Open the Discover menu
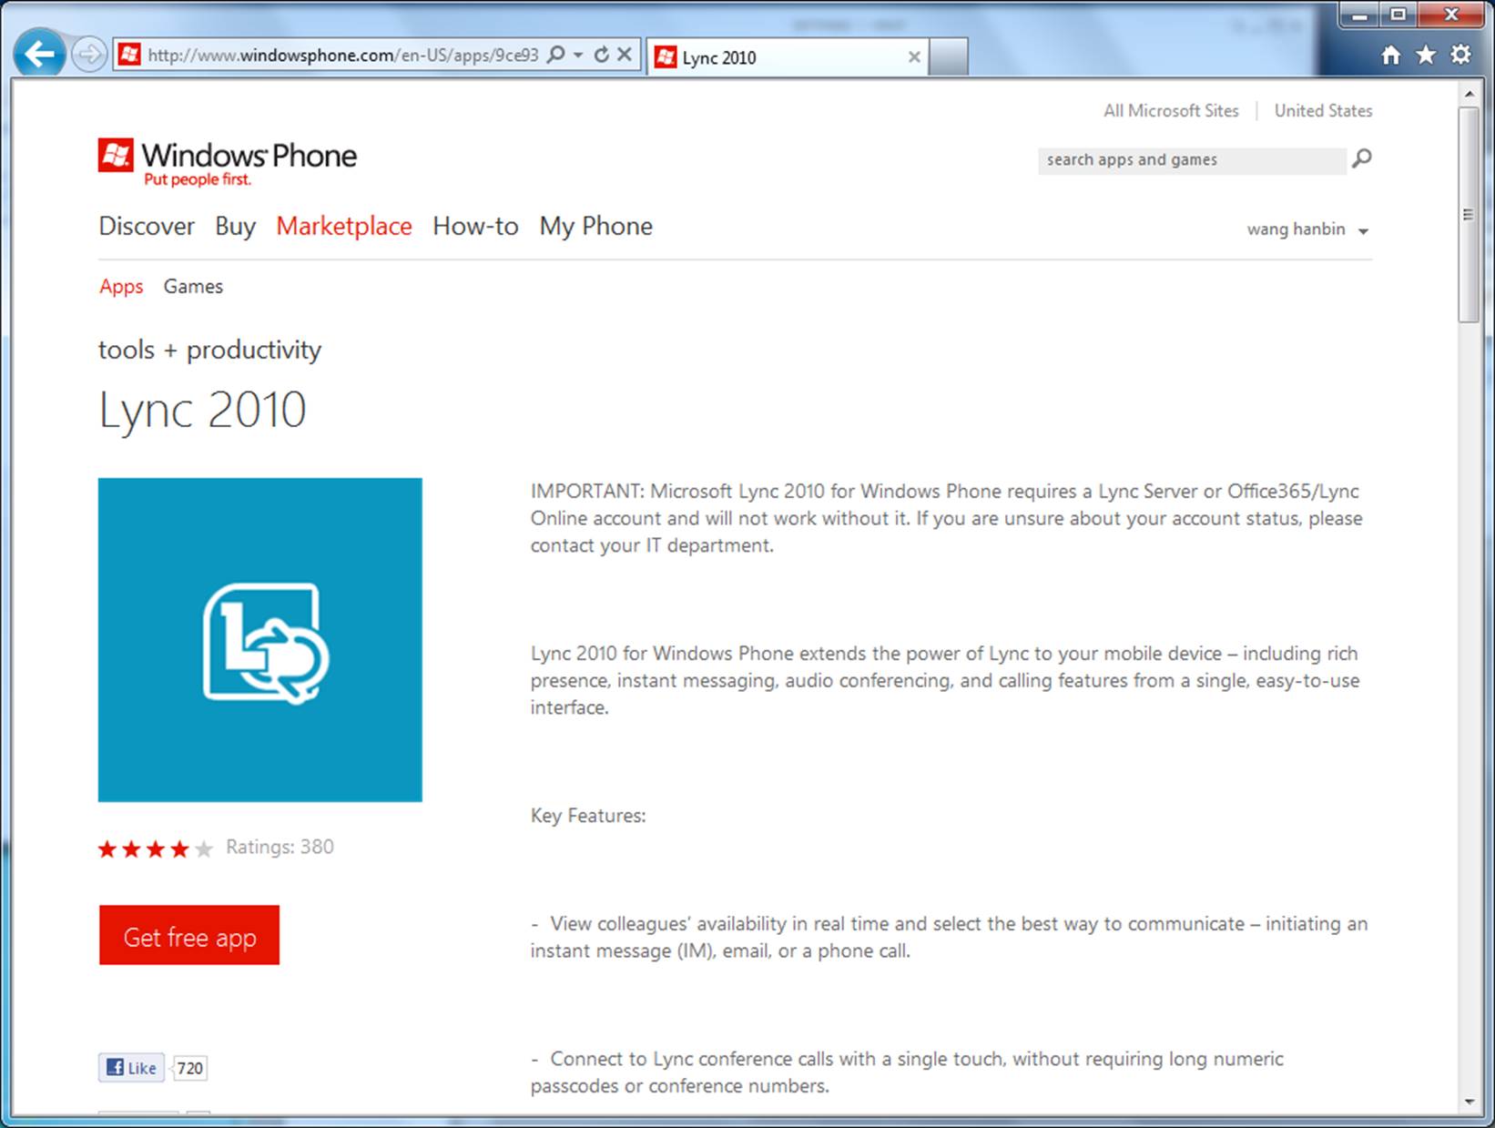Screen dimensions: 1495x1128 (x=147, y=226)
